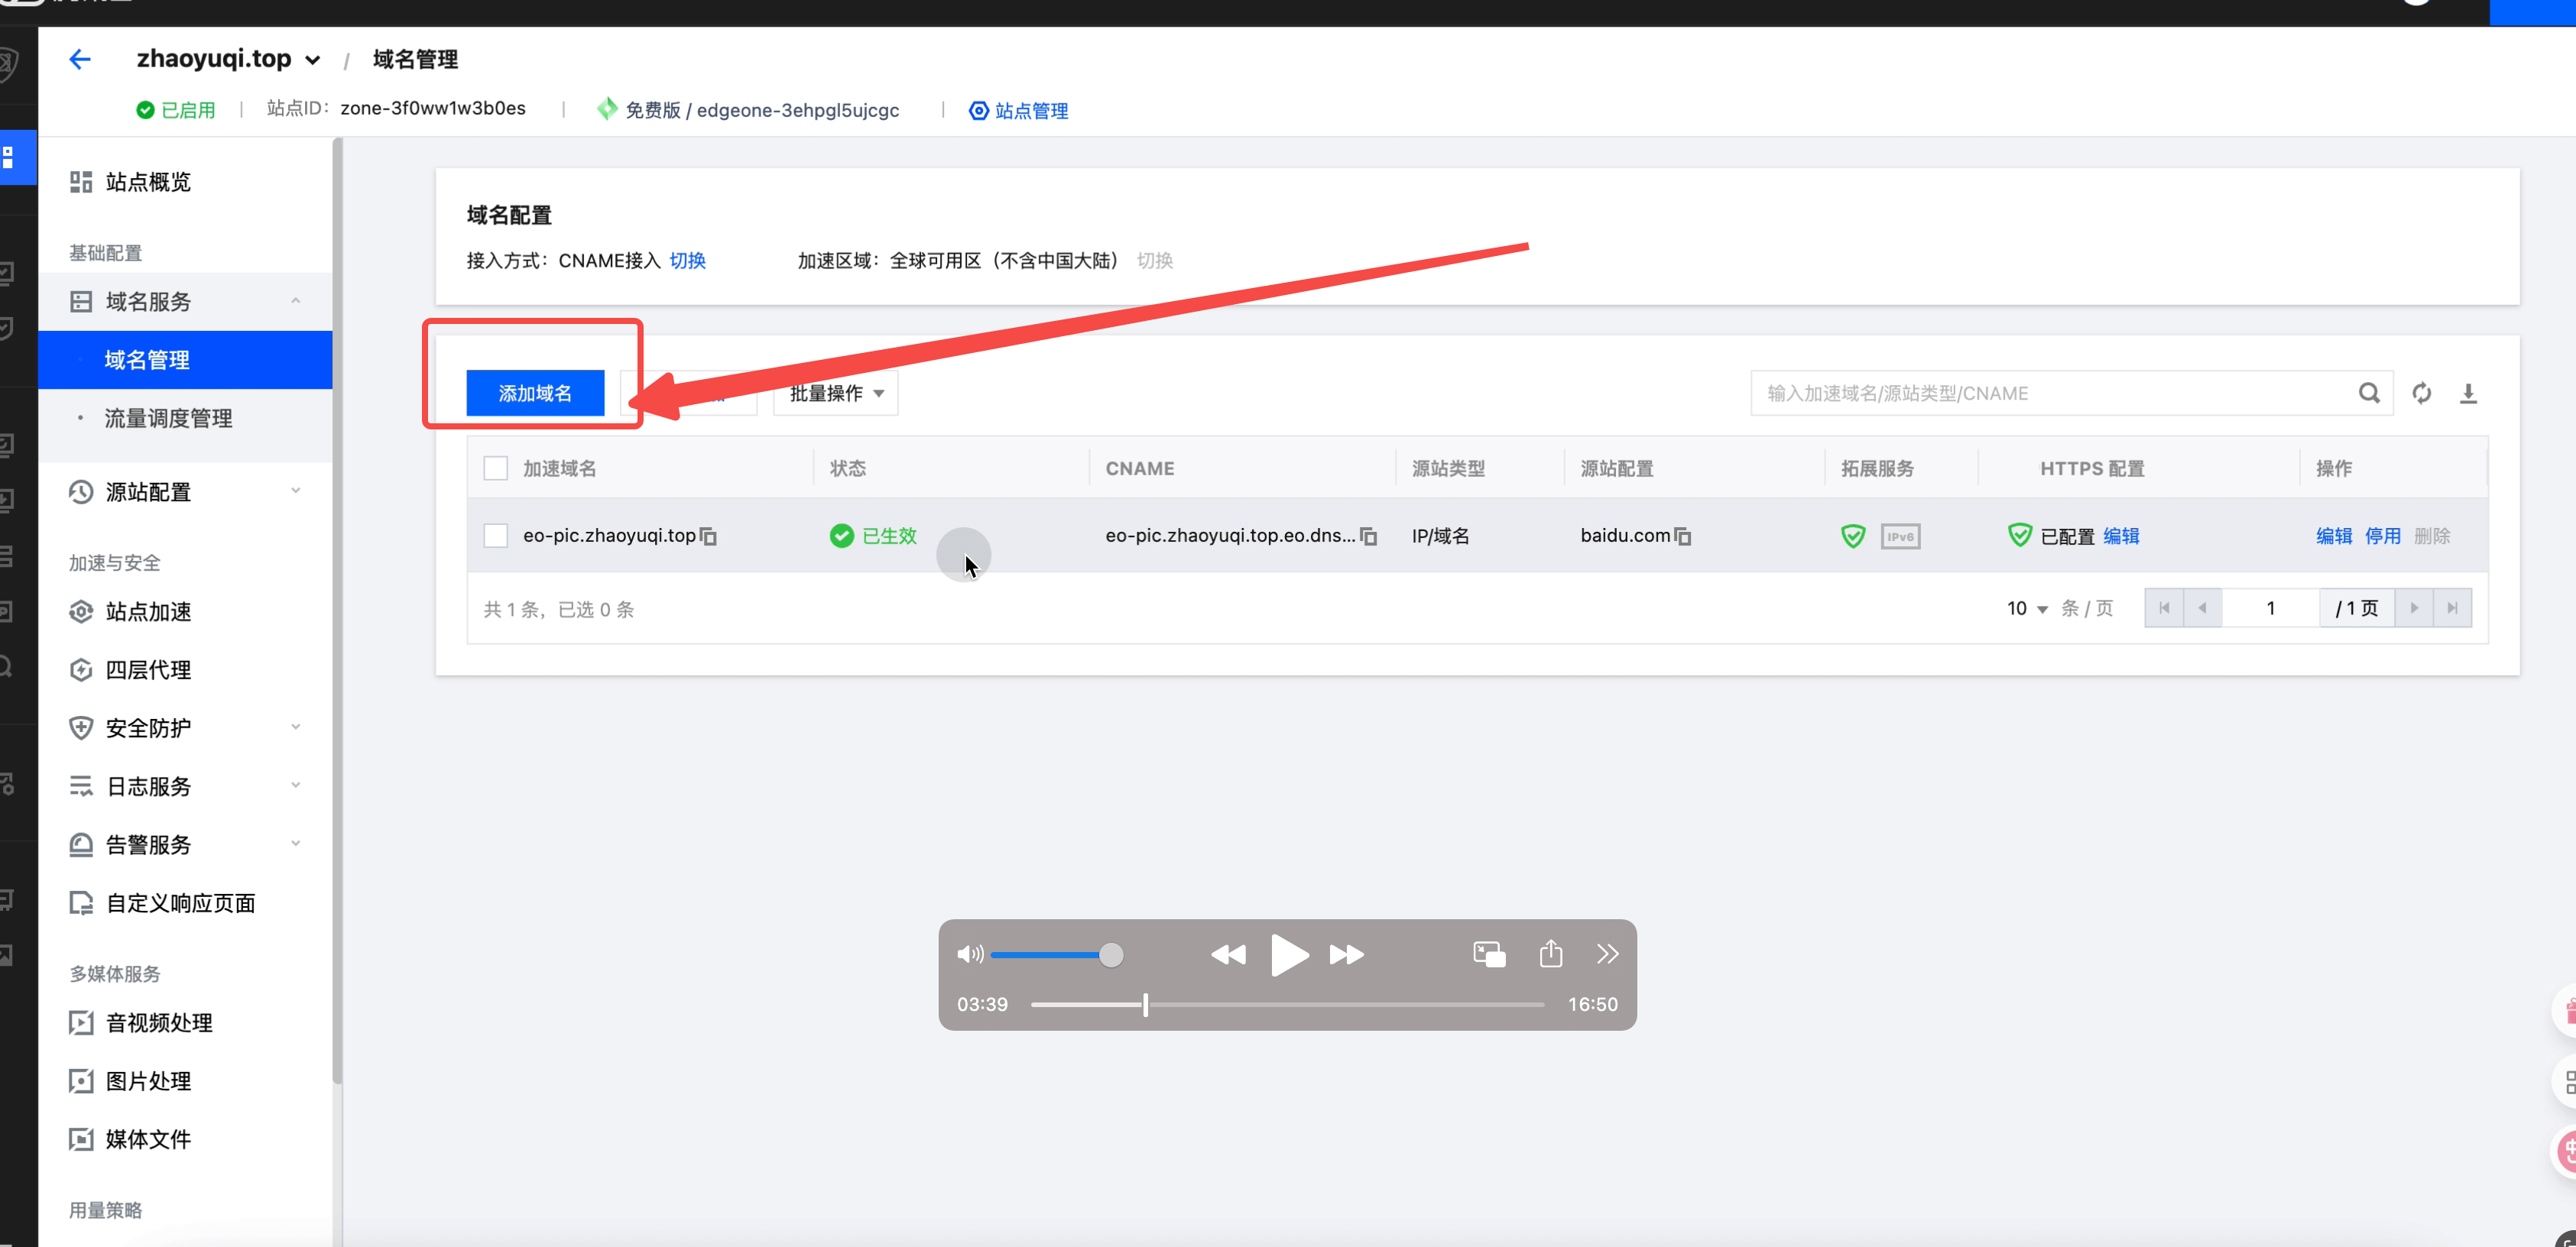Open 站点概览 in sidebar
The width and height of the screenshot is (2576, 1247).
click(x=148, y=182)
